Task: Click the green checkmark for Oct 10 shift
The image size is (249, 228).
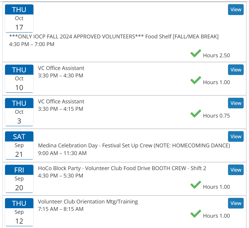Action: [x=196, y=80]
